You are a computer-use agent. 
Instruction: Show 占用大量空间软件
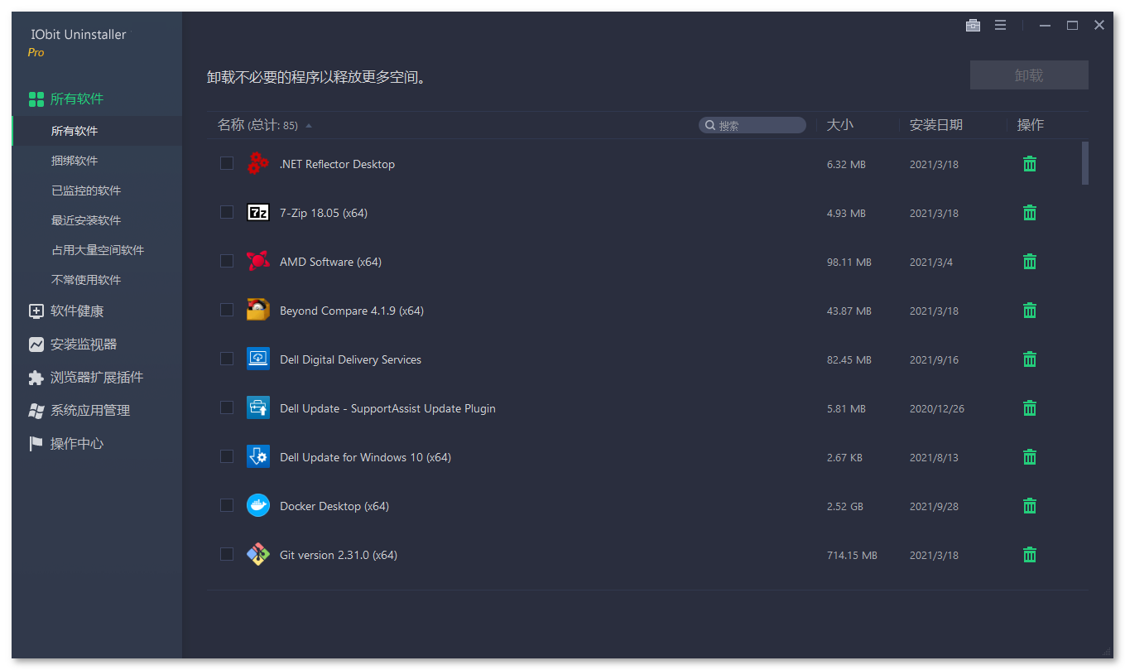click(97, 250)
